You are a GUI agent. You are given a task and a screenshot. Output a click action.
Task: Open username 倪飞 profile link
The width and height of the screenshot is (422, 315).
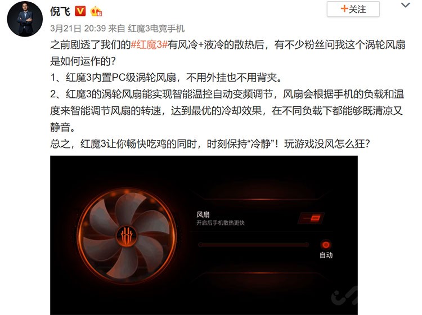pyautogui.click(x=60, y=11)
